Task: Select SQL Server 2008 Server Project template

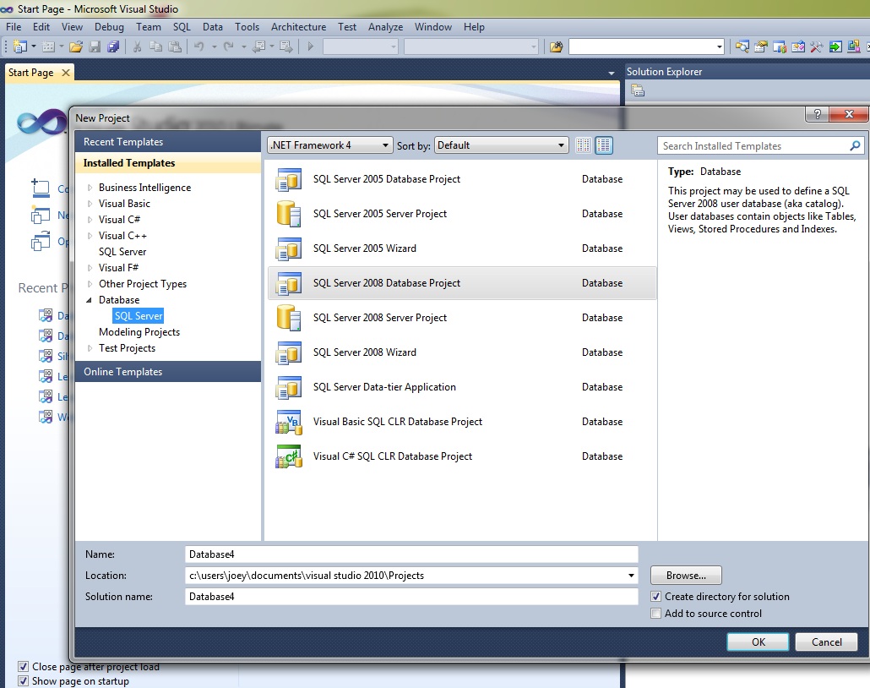Action: [x=462, y=318]
